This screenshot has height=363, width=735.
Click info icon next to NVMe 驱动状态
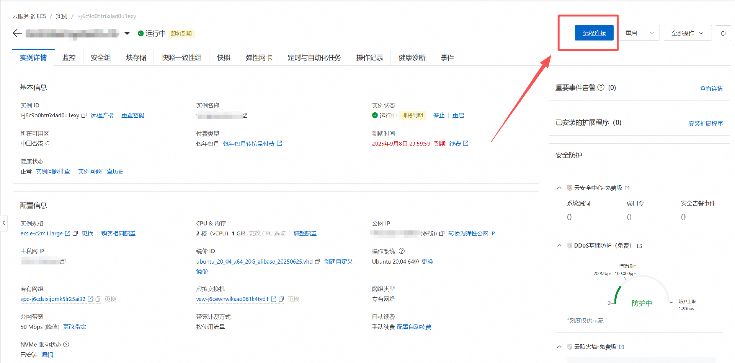[x=66, y=344]
